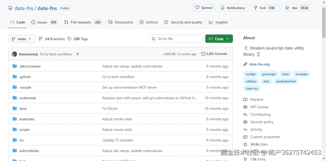Select the hacktoberfest topic tag

[x=286, y=81]
